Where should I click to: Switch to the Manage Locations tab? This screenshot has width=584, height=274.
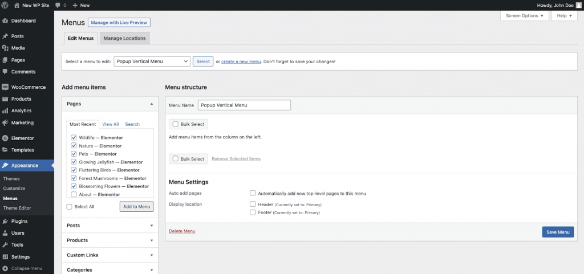124,38
